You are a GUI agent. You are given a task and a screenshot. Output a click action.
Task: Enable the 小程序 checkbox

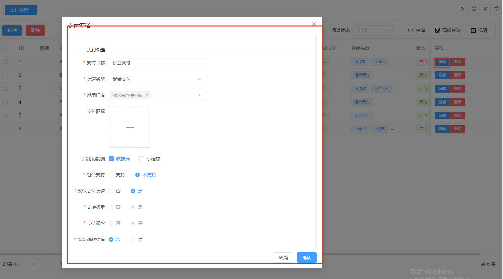[x=142, y=159]
